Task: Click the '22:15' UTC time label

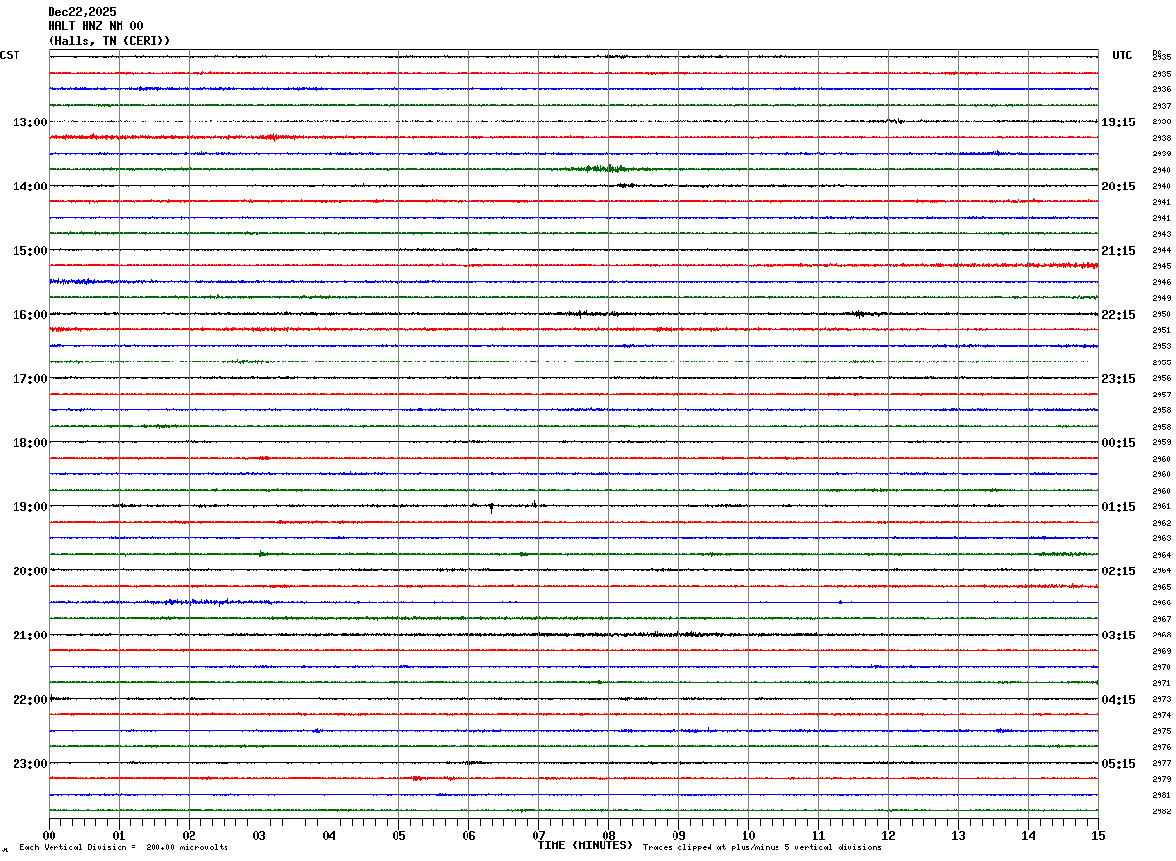Action: tap(1119, 315)
